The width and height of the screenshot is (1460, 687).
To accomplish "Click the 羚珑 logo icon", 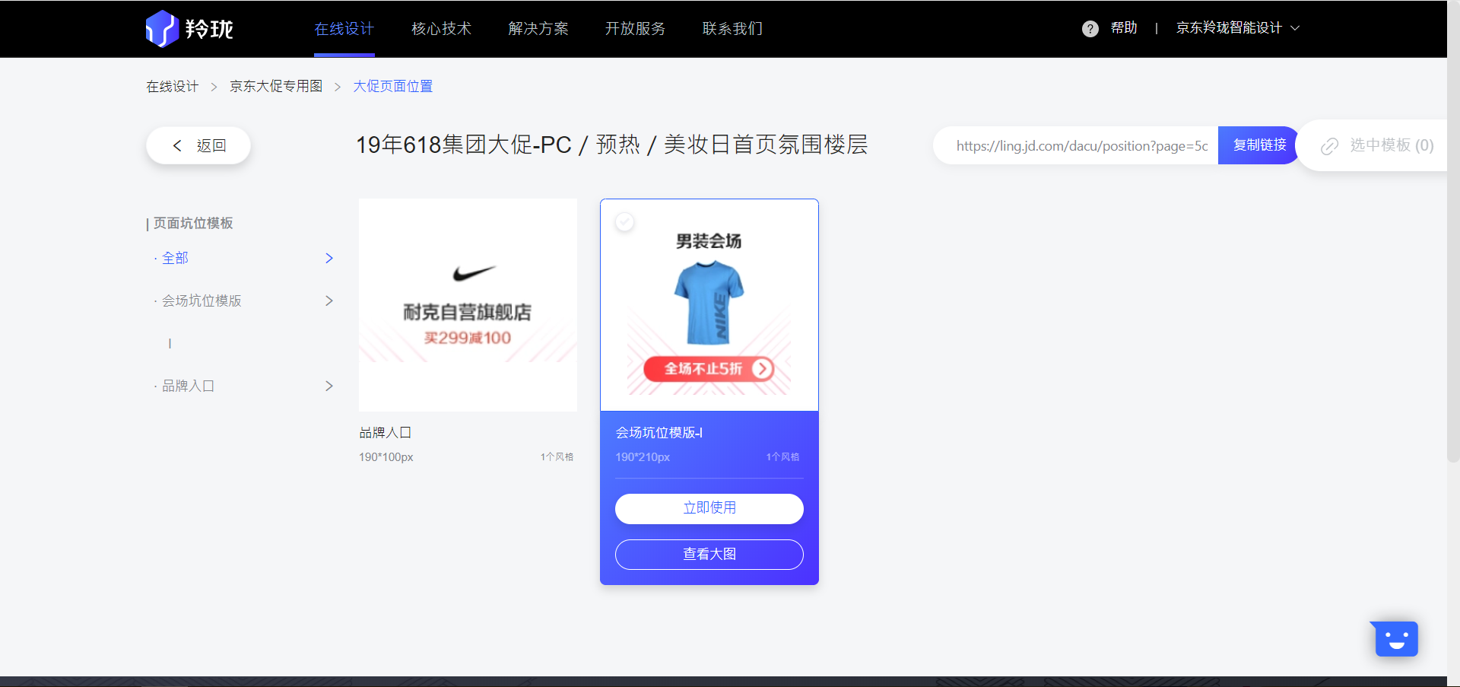I will pos(161,29).
